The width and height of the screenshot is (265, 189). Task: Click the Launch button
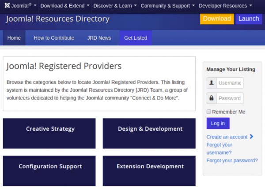(249, 19)
